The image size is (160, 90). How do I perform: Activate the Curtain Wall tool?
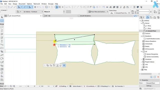pos(2,69)
